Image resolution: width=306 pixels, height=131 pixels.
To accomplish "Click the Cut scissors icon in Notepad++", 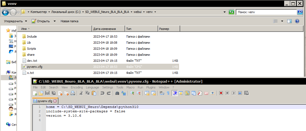I will pyautogui.click(x=81, y=93).
